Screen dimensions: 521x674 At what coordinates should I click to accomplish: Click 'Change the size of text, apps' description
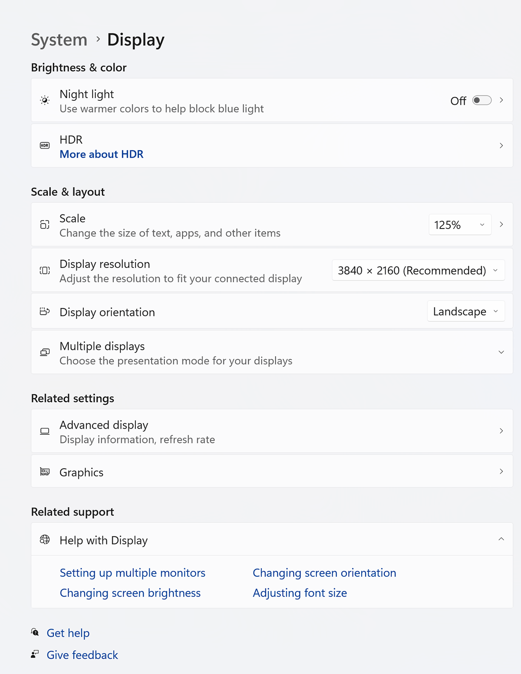[170, 233]
